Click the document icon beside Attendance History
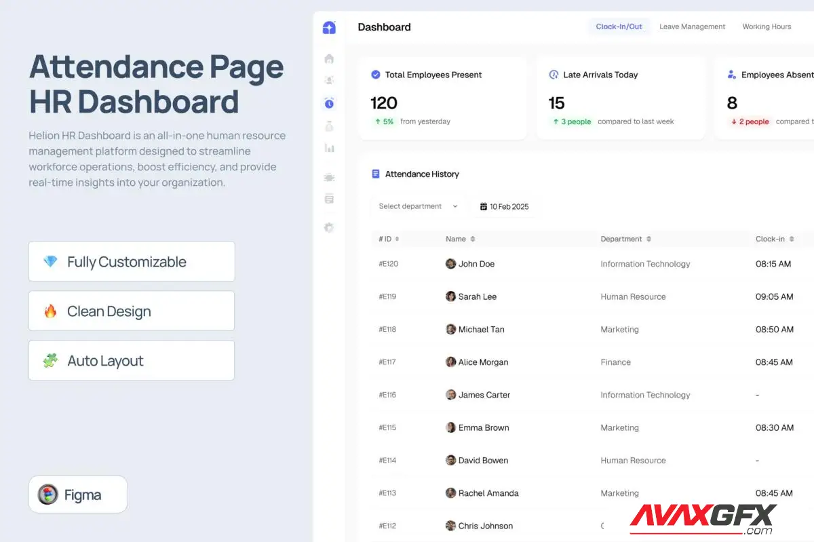814x542 pixels. (376, 174)
